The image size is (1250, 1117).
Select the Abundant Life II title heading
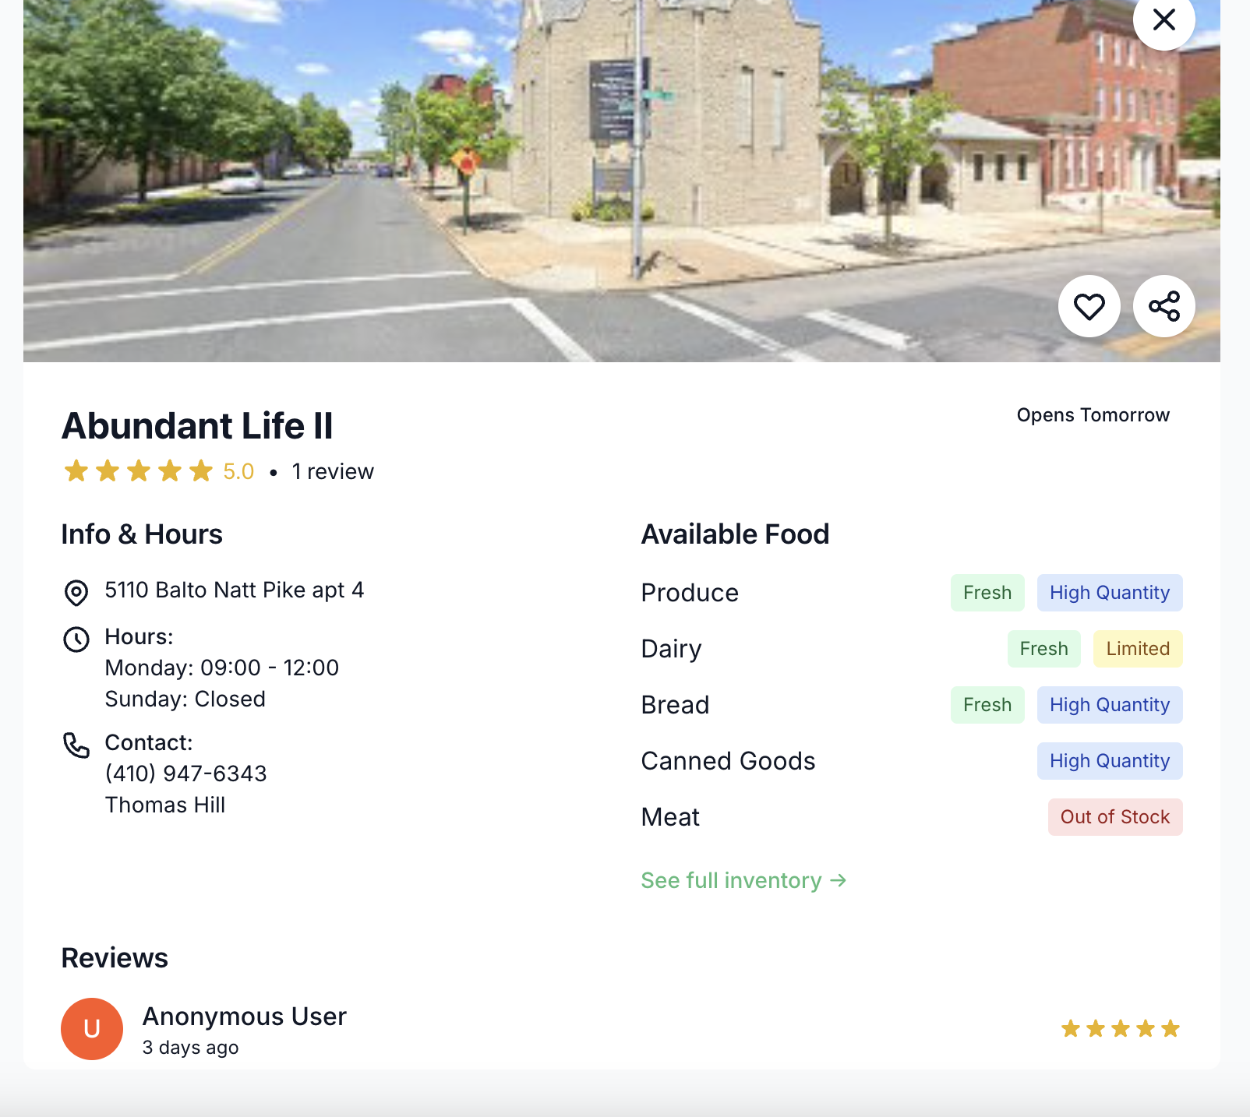197,426
